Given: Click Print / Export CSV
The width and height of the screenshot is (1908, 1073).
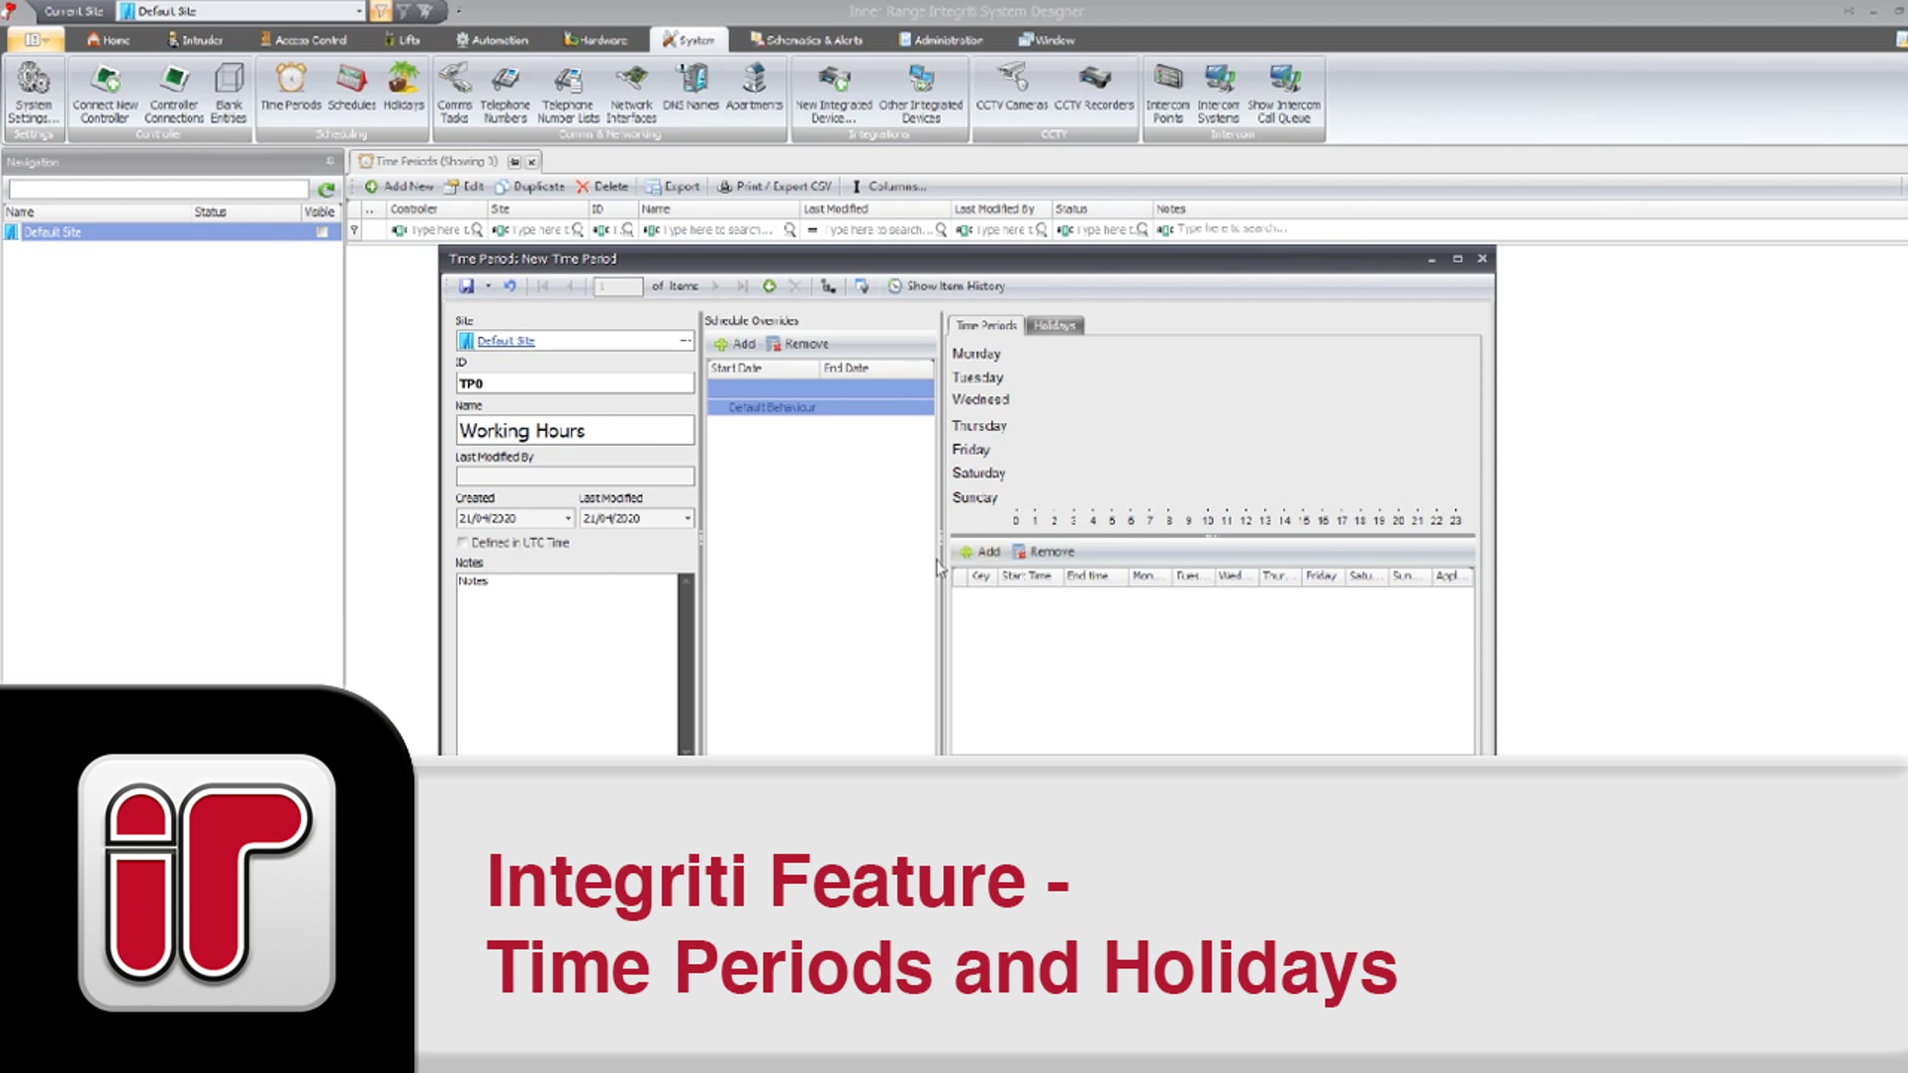Looking at the screenshot, I should [774, 186].
